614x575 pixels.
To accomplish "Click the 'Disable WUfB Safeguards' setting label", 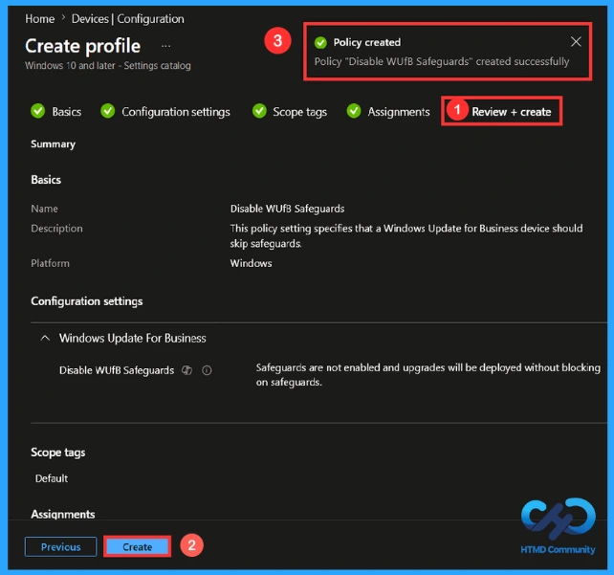I will (117, 370).
